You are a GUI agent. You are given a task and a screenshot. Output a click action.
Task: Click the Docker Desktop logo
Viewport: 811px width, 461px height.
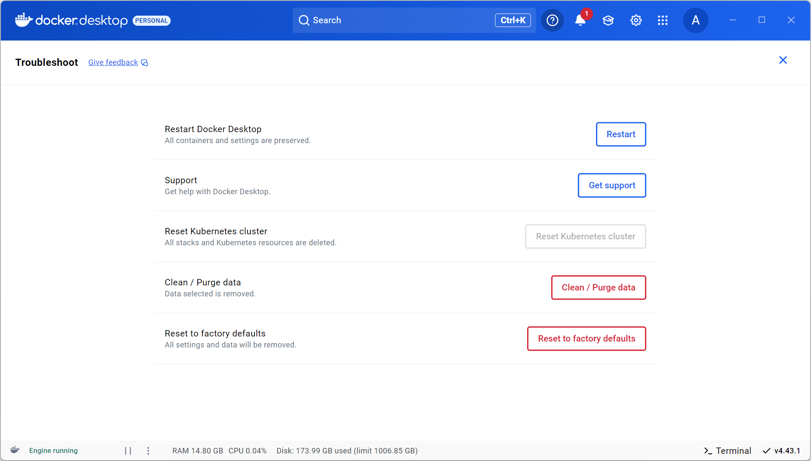click(x=72, y=20)
